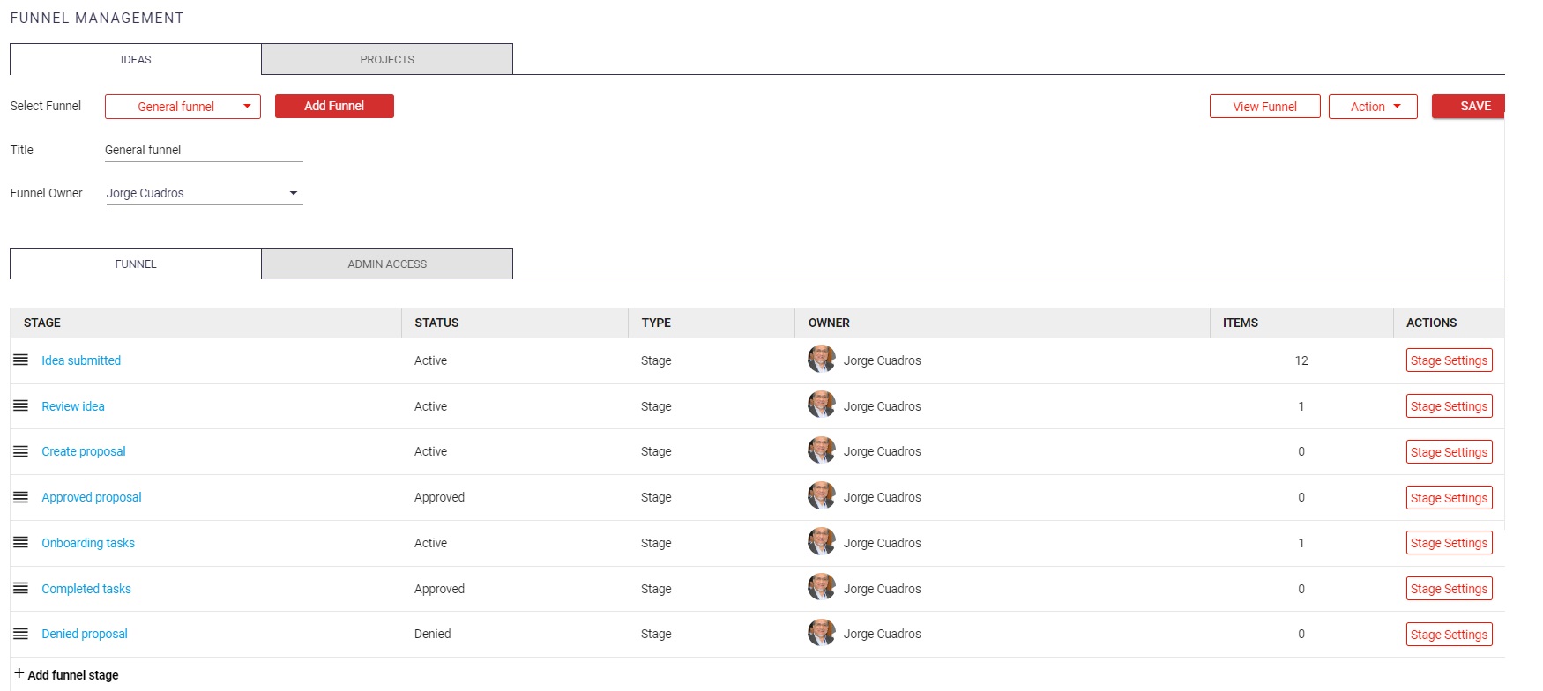Select the Ideas tab
The width and height of the screenshot is (1543, 691).
tap(136, 60)
